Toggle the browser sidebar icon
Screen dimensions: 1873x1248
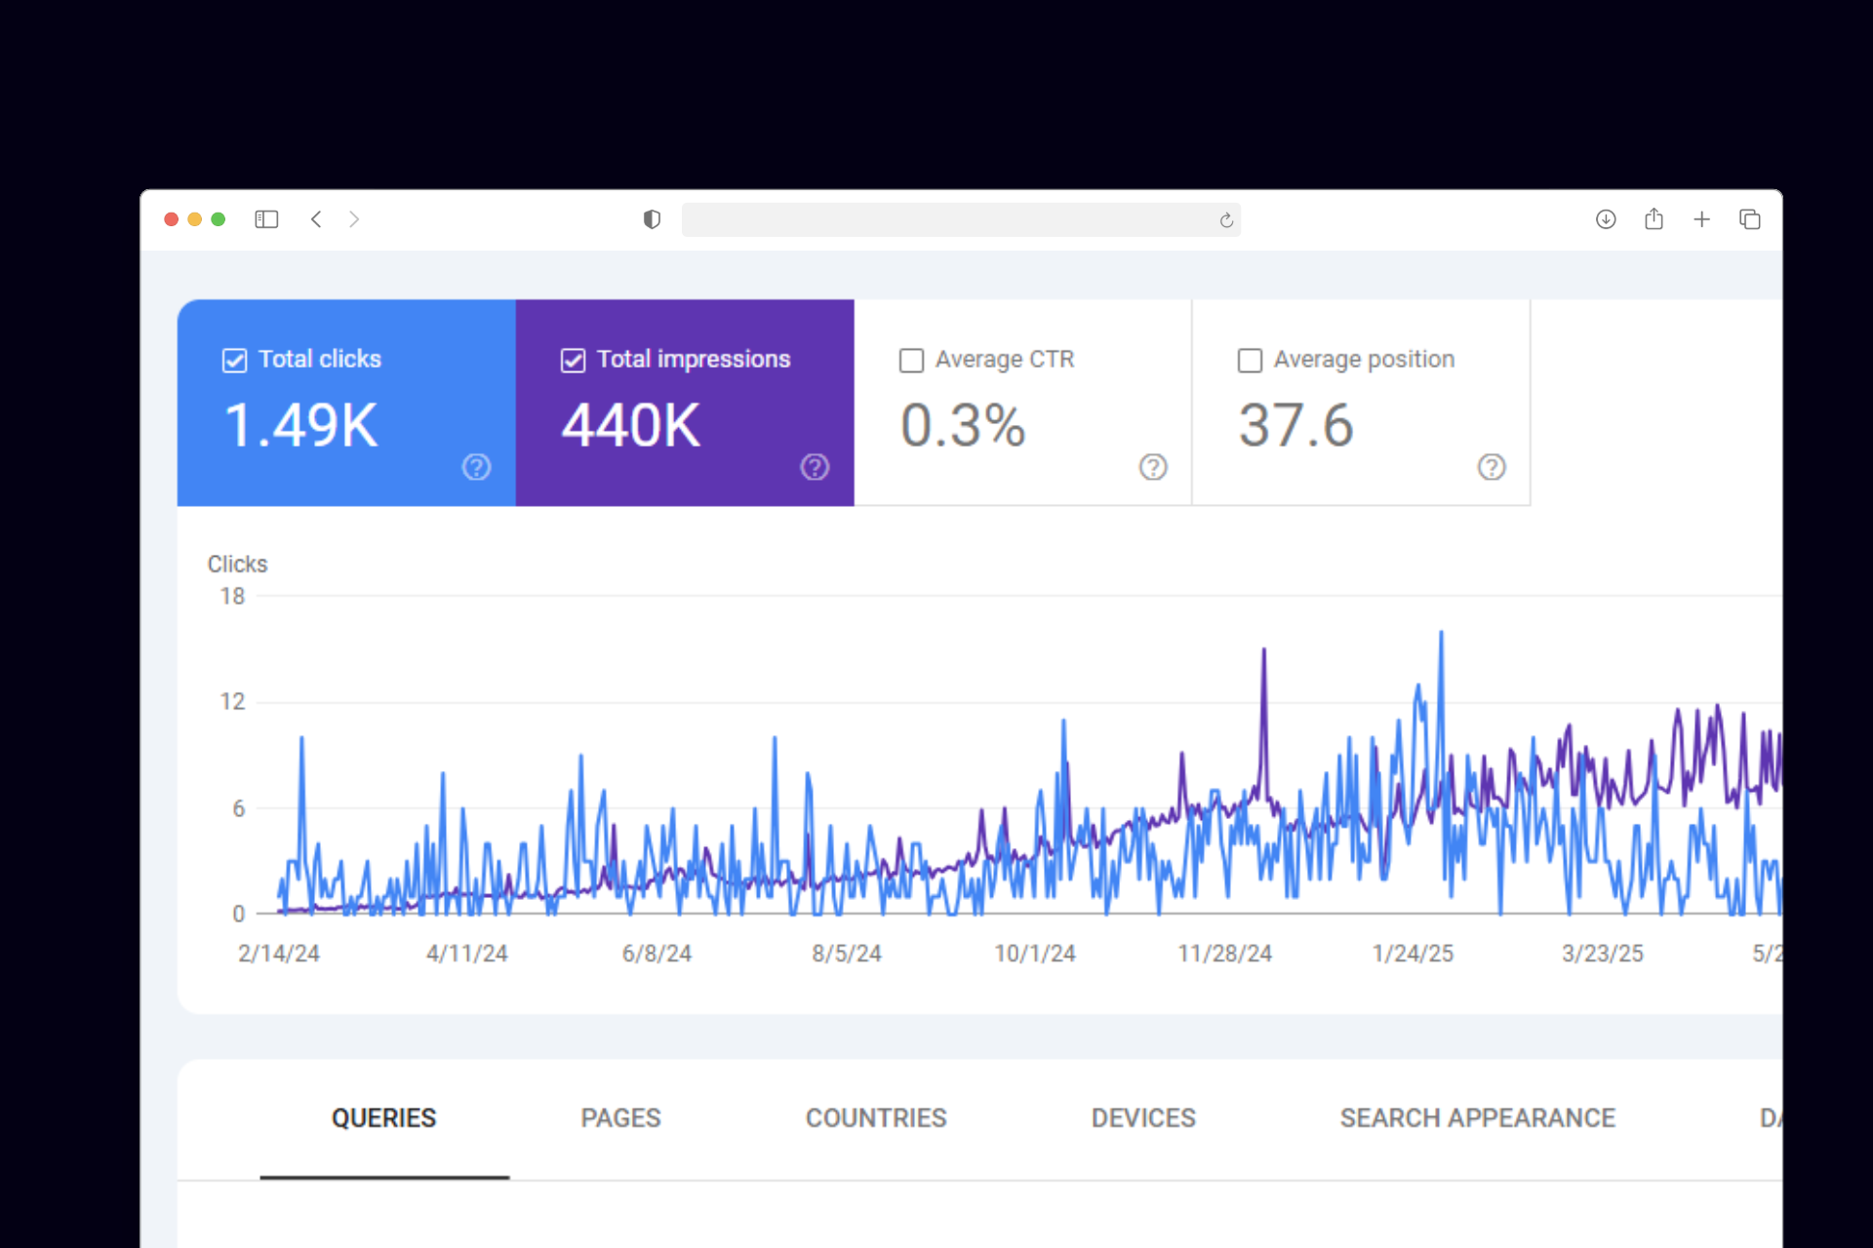click(x=266, y=219)
